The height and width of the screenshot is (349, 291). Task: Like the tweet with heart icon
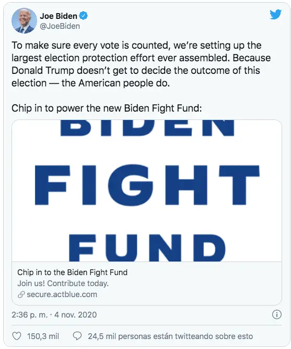click(16, 336)
